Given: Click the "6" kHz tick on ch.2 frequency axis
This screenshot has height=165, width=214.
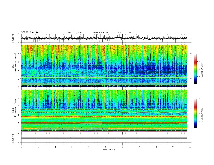Looking at the screenshot, I should click(19, 106).
